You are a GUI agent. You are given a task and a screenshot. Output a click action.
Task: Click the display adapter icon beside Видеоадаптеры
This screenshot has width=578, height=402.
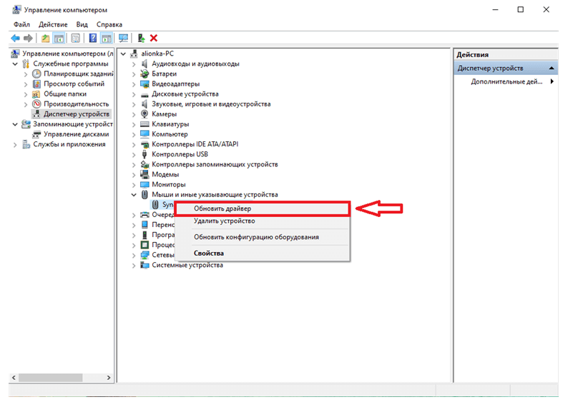pyautogui.click(x=144, y=84)
